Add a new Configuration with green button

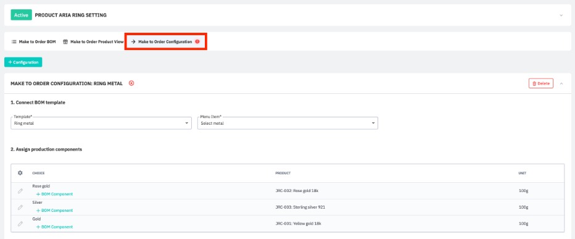23,62
